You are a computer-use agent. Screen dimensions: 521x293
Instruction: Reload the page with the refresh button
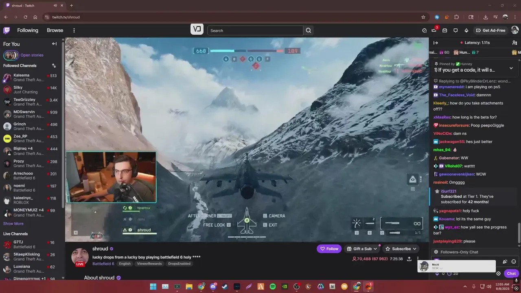point(25,17)
